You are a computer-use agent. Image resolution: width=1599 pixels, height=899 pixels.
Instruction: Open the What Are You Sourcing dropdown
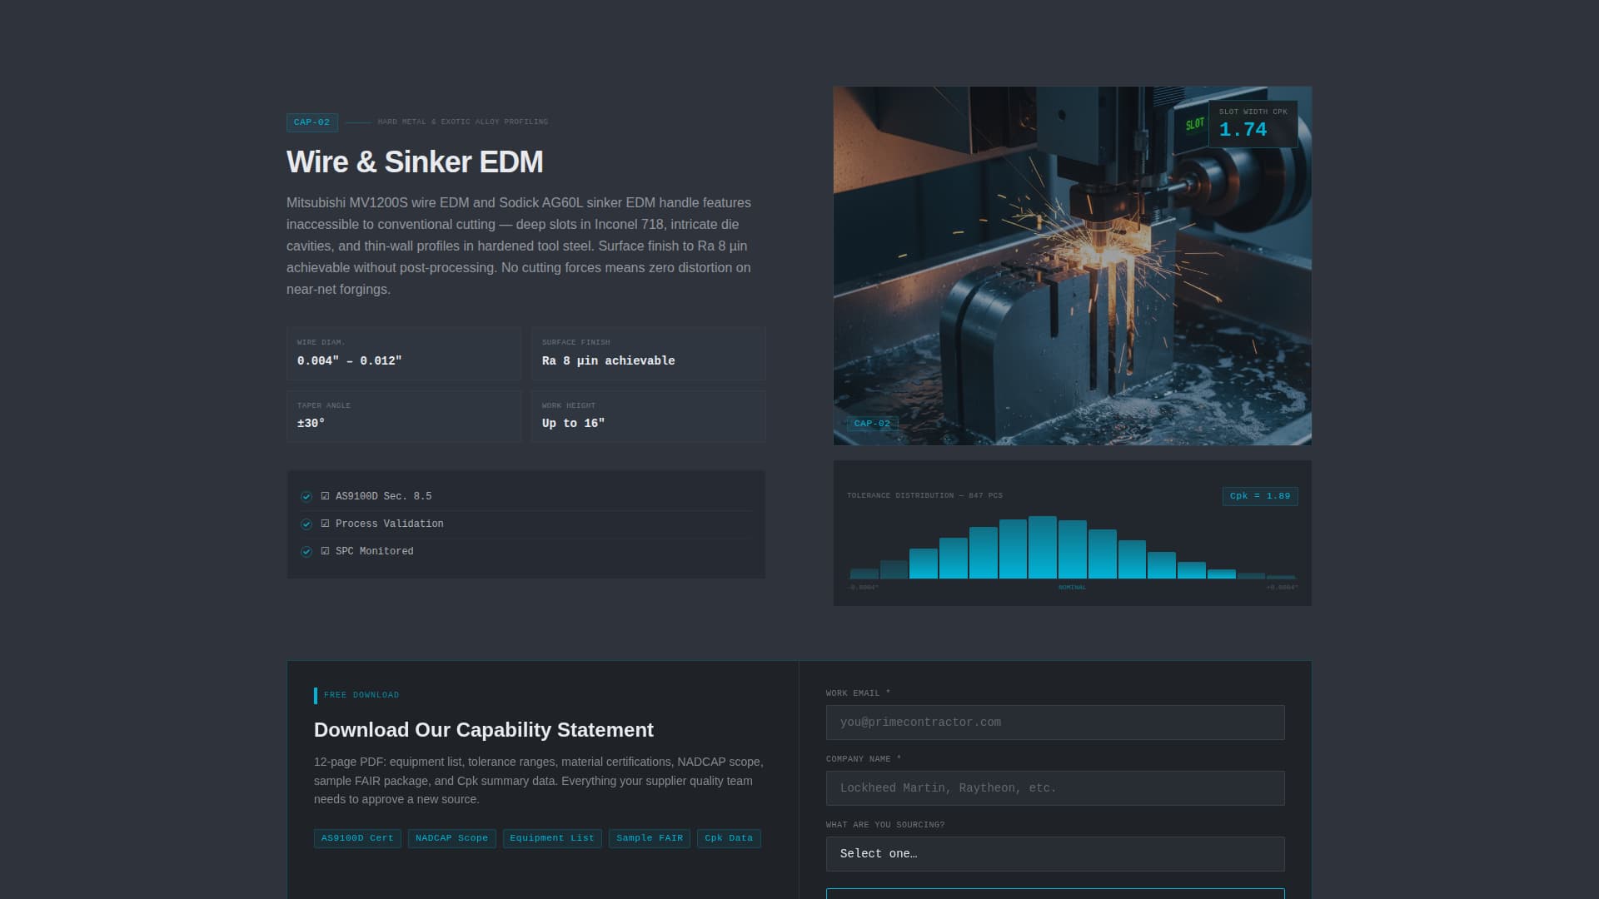click(1054, 854)
